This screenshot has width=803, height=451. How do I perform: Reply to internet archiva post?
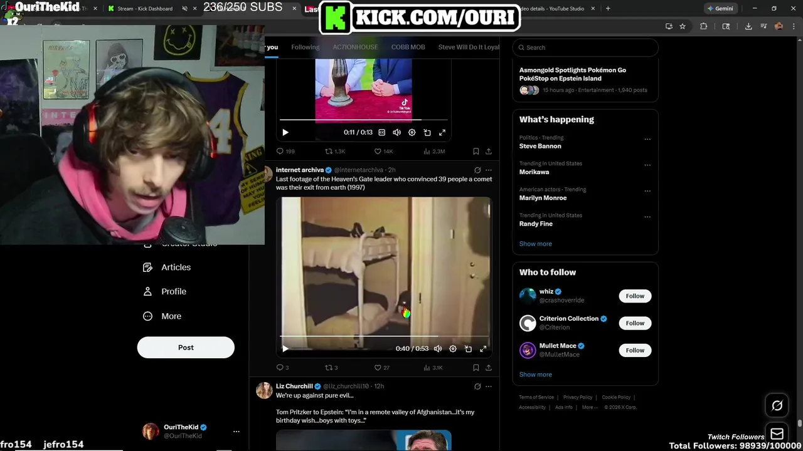282,368
